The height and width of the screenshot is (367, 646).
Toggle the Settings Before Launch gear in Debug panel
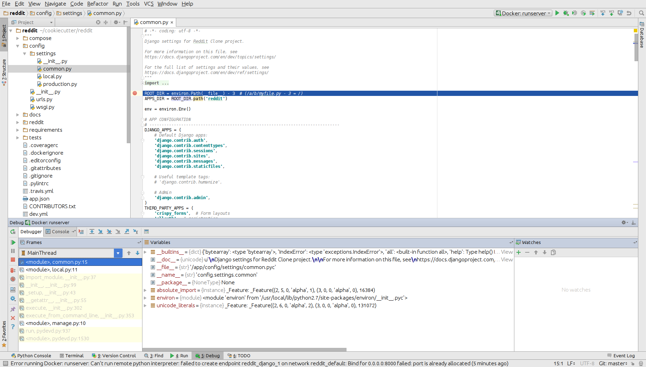(x=13, y=299)
